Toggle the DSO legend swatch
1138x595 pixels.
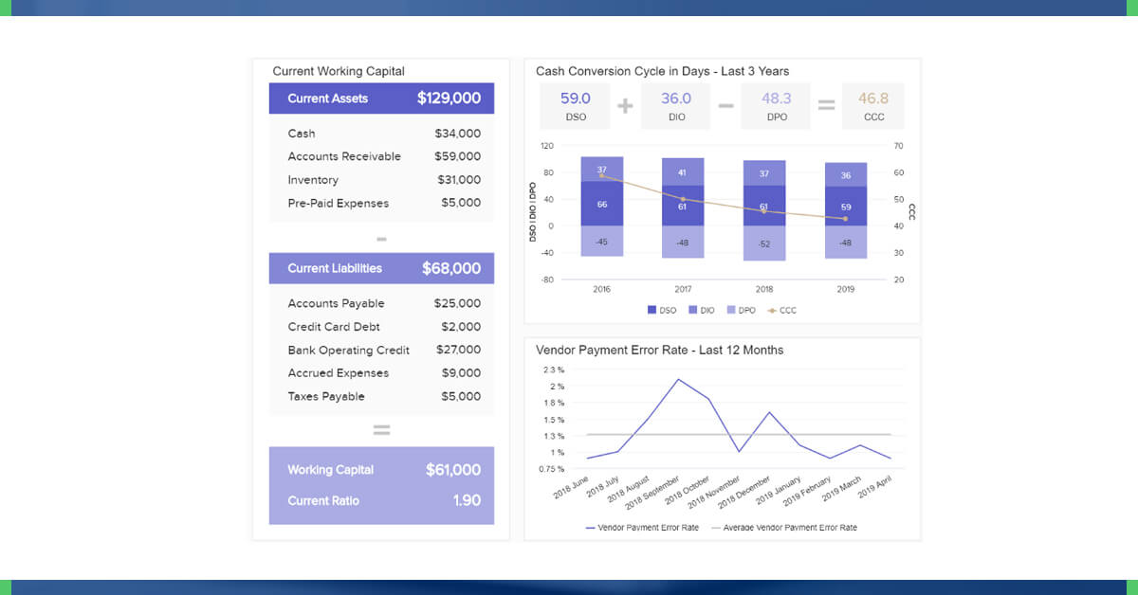tap(652, 310)
